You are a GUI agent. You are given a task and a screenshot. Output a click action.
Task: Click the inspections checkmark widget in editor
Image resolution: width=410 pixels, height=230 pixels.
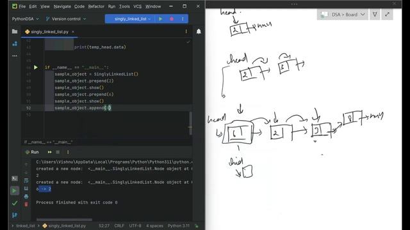pyautogui.click(x=188, y=42)
